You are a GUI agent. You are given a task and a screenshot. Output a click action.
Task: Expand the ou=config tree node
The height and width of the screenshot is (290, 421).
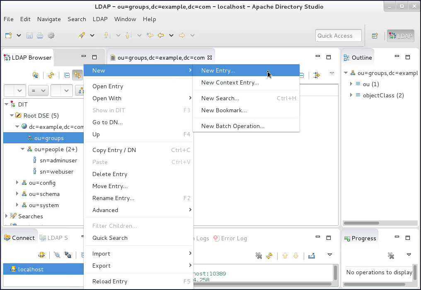click(17, 183)
